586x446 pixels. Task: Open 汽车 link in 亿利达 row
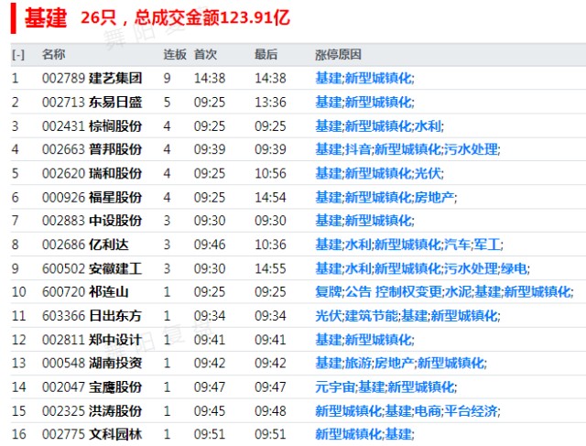click(458, 245)
